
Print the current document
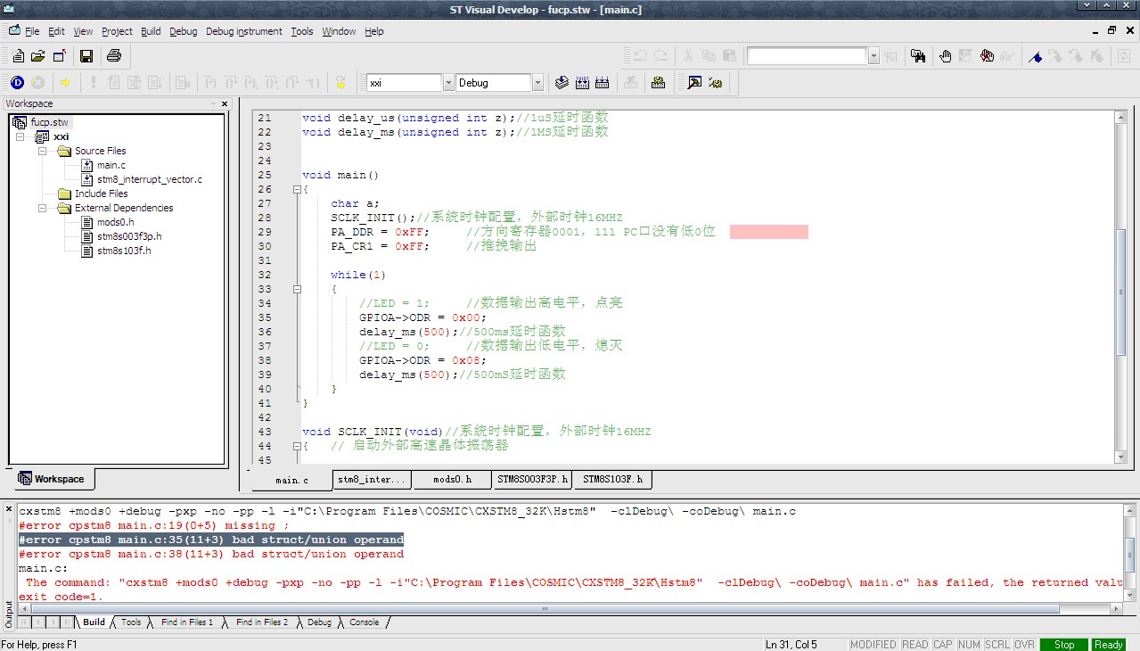click(x=113, y=56)
